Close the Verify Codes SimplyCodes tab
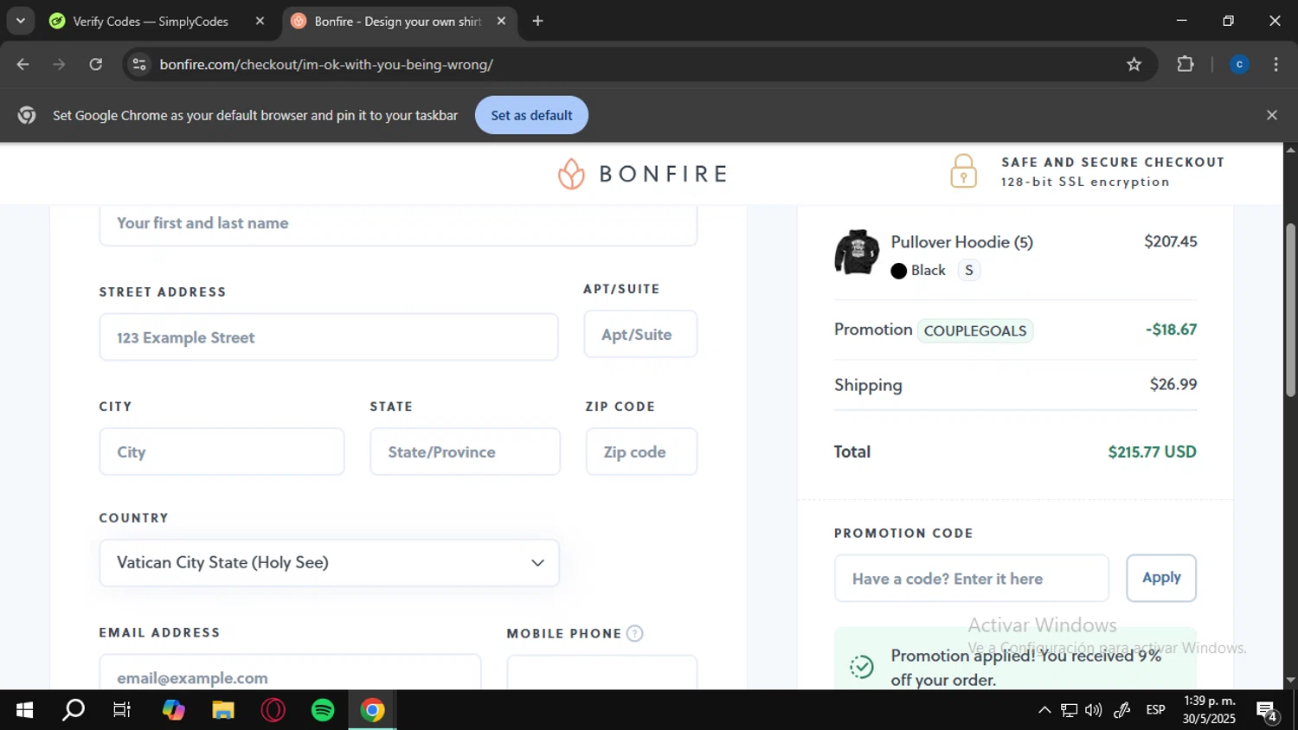The image size is (1298, 730). (260, 21)
